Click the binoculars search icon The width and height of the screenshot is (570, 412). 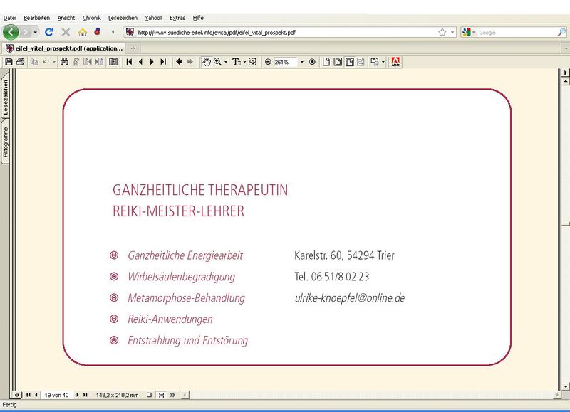(64, 62)
